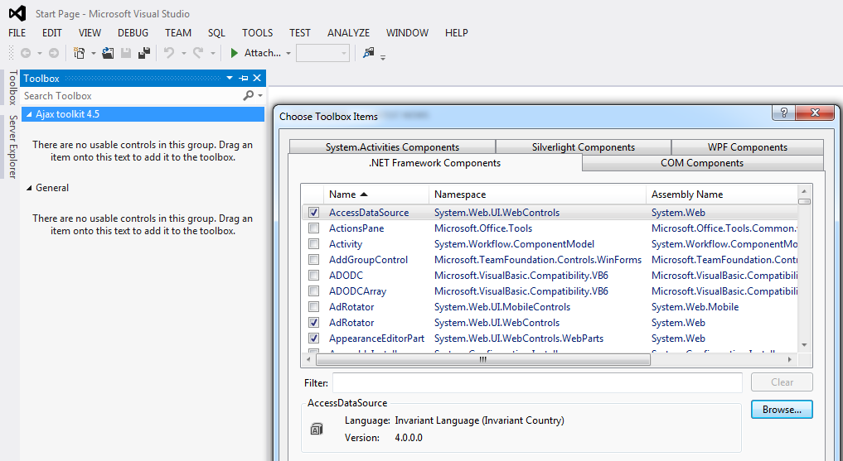
Task: Click the Undo toolbar icon
Action: [169, 53]
